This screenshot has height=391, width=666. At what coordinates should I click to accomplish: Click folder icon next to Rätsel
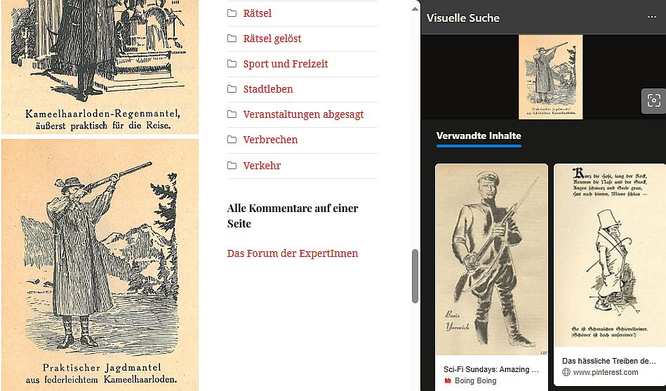[232, 13]
